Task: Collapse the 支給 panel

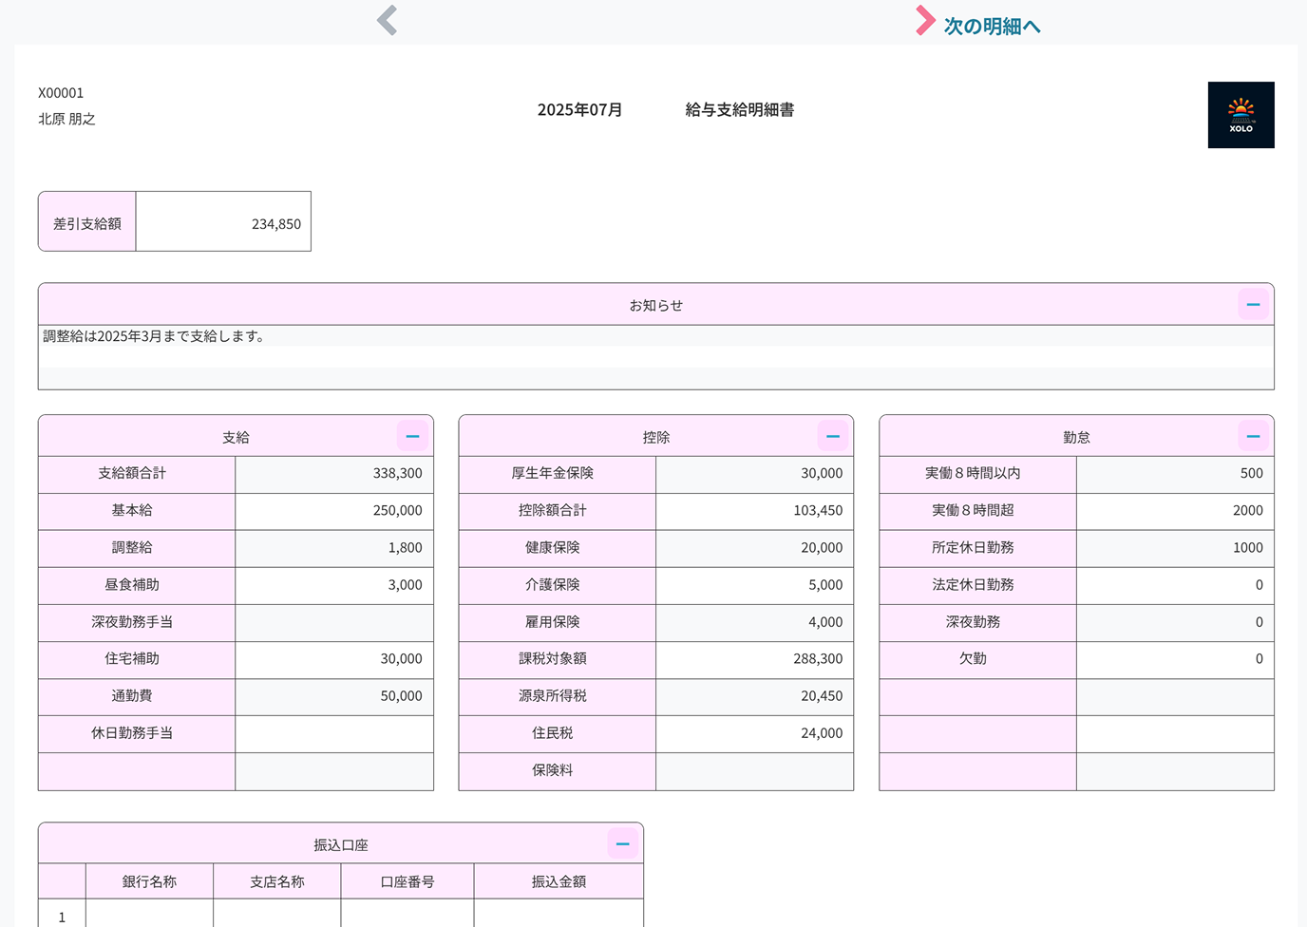Action: (412, 436)
